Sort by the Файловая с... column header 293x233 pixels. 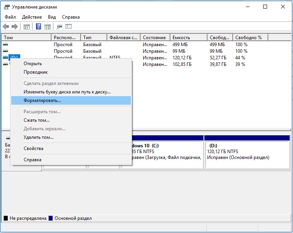pos(124,38)
